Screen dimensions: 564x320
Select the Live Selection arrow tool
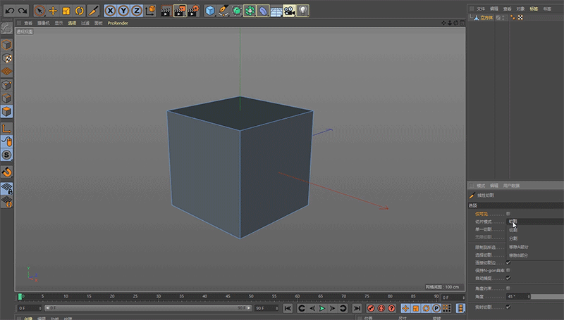(x=39, y=11)
